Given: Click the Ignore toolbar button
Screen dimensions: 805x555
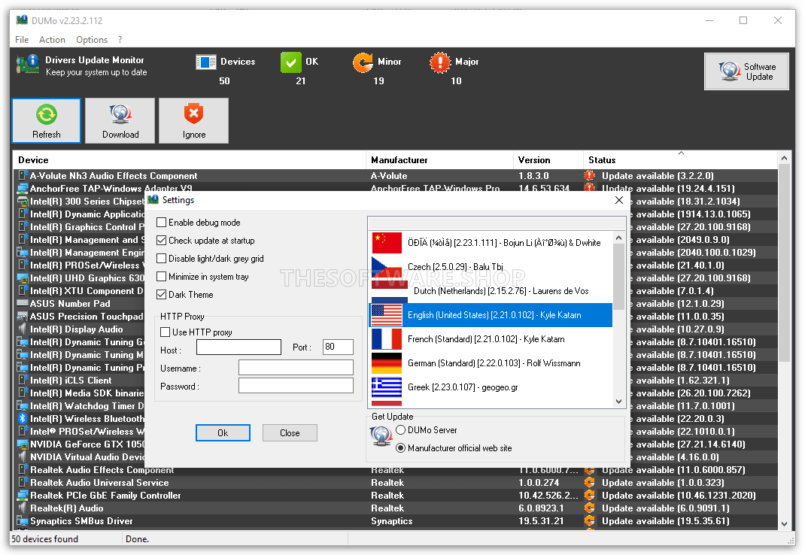Looking at the screenshot, I should pyautogui.click(x=193, y=120).
